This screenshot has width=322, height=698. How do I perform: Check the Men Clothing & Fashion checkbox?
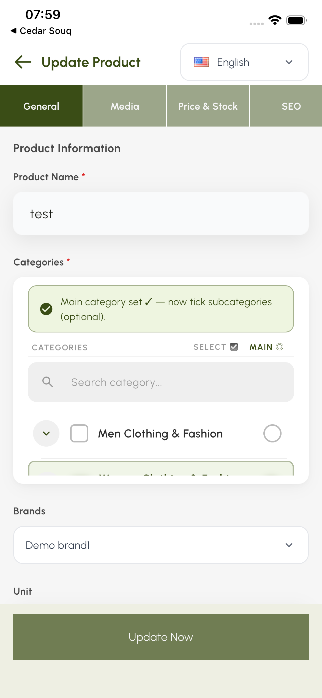coord(79,433)
